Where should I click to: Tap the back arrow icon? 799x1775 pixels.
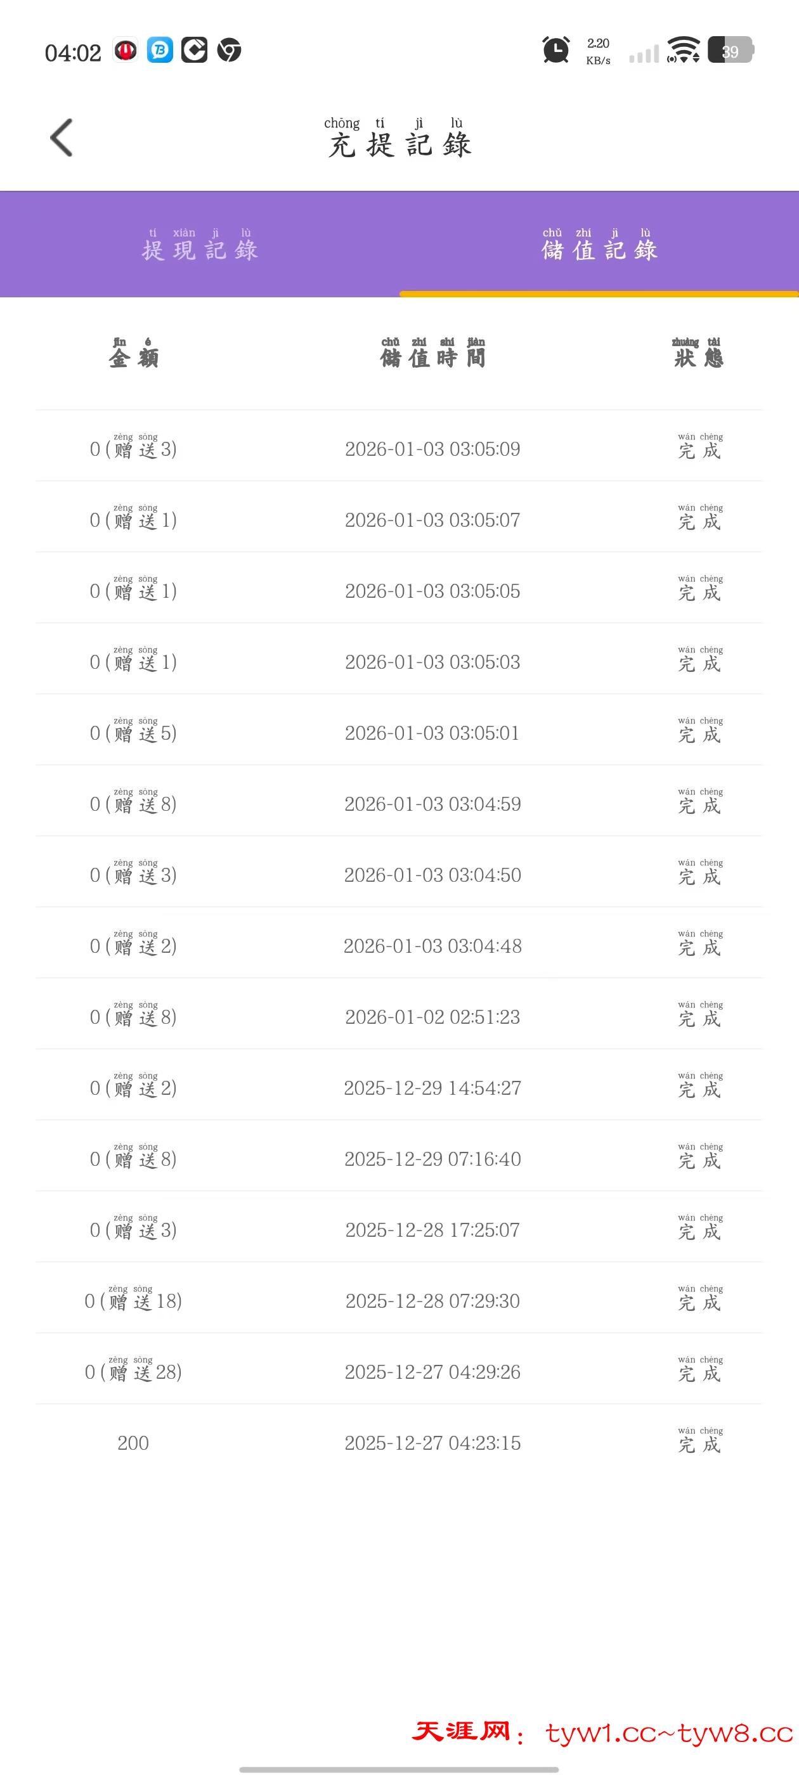62,138
